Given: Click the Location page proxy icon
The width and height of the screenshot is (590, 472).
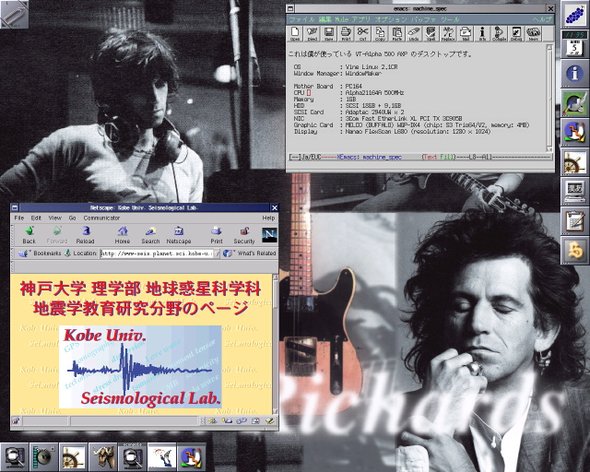Looking at the screenshot, I should point(67,254).
